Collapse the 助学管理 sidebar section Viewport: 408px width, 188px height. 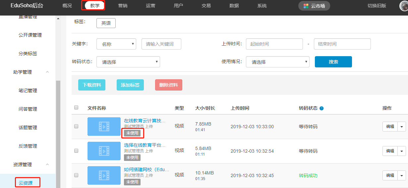pyautogui.click(x=47, y=72)
